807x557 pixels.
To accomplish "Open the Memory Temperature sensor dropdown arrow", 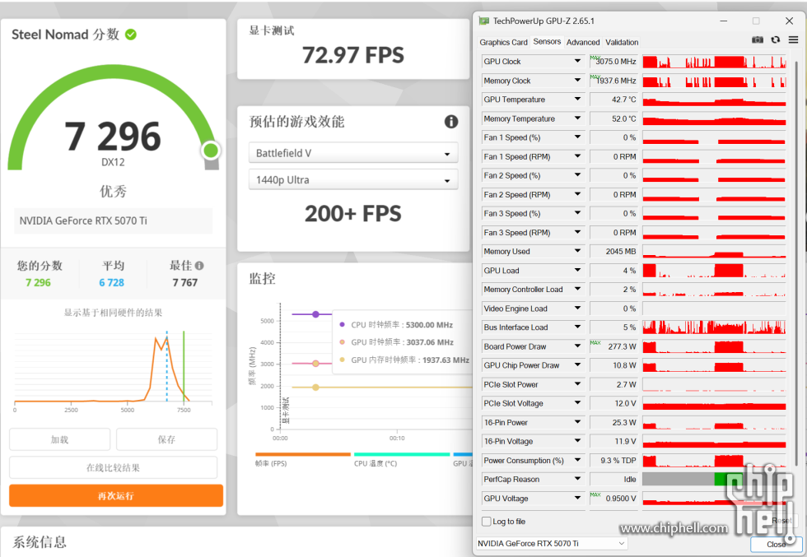I will click(577, 118).
